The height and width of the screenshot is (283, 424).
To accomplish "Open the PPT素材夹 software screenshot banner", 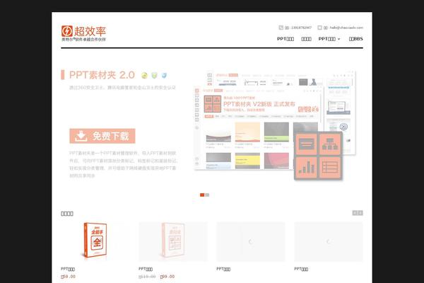I will click(x=275, y=125).
